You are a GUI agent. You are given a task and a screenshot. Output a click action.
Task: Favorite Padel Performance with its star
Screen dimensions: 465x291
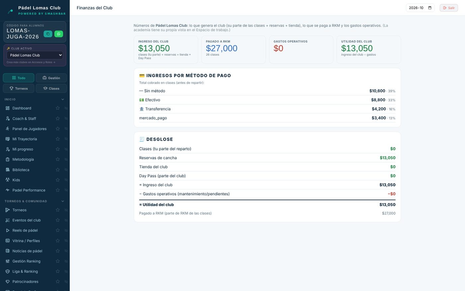[58, 190]
